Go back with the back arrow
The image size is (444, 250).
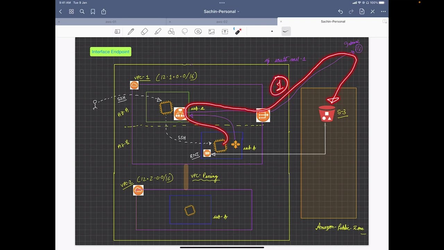pyautogui.click(x=60, y=11)
